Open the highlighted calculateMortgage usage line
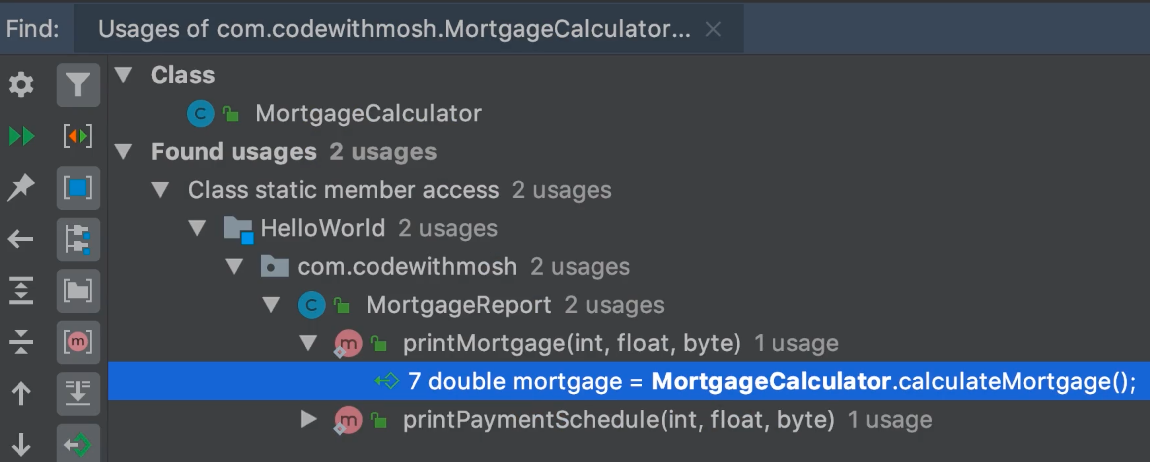 [x=714, y=381]
